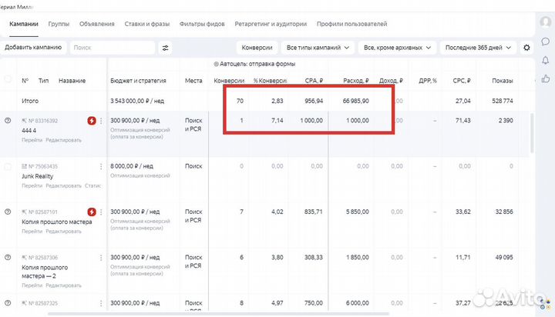Click total impressions value 528 774
The width and height of the screenshot is (555, 317).
coord(503,101)
